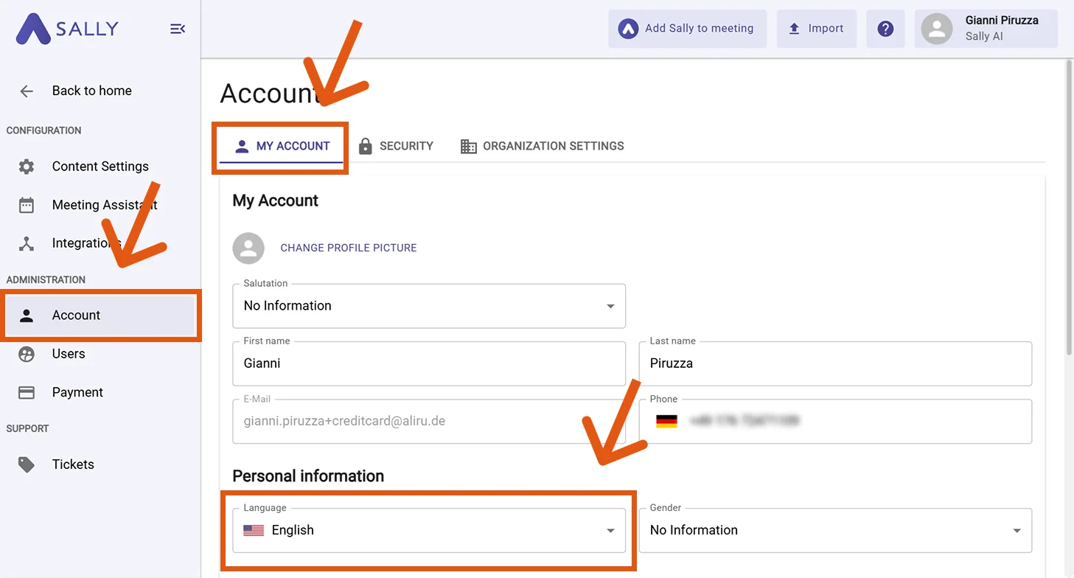Open Content Settings in sidebar
The height and width of the screenshot is (578, 1074).
point(100,167)
